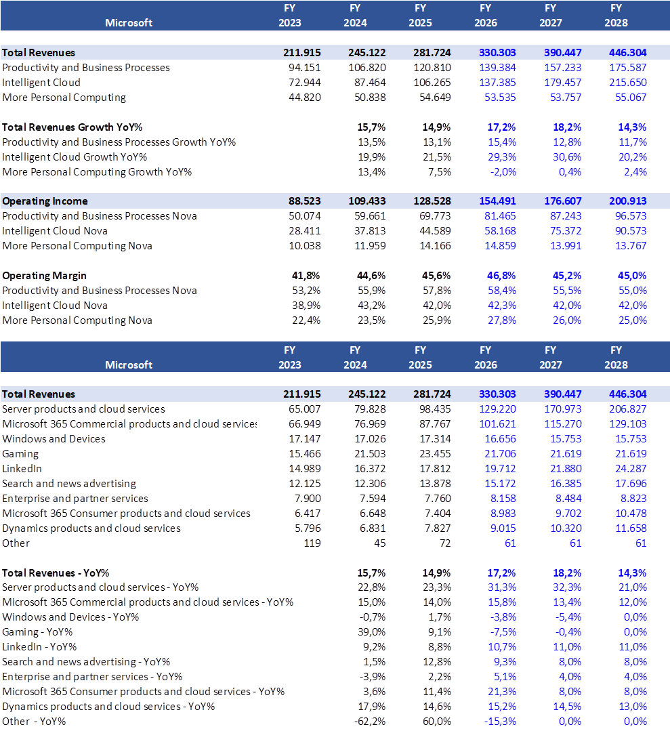The width and height of the screenshot is (670, 729).
Task: Click the -2,0% More Personal Computing growth cell
Action: click(x=503, y=172)
